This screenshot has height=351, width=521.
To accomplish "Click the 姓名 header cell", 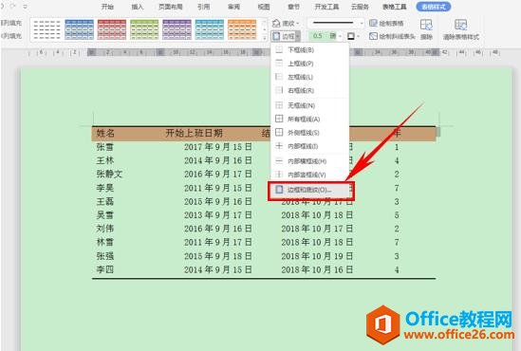I will (x=105, y=133).
